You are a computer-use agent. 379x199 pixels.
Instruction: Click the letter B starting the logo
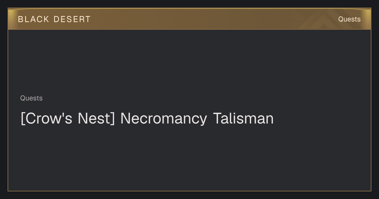(x=20, y=19)
